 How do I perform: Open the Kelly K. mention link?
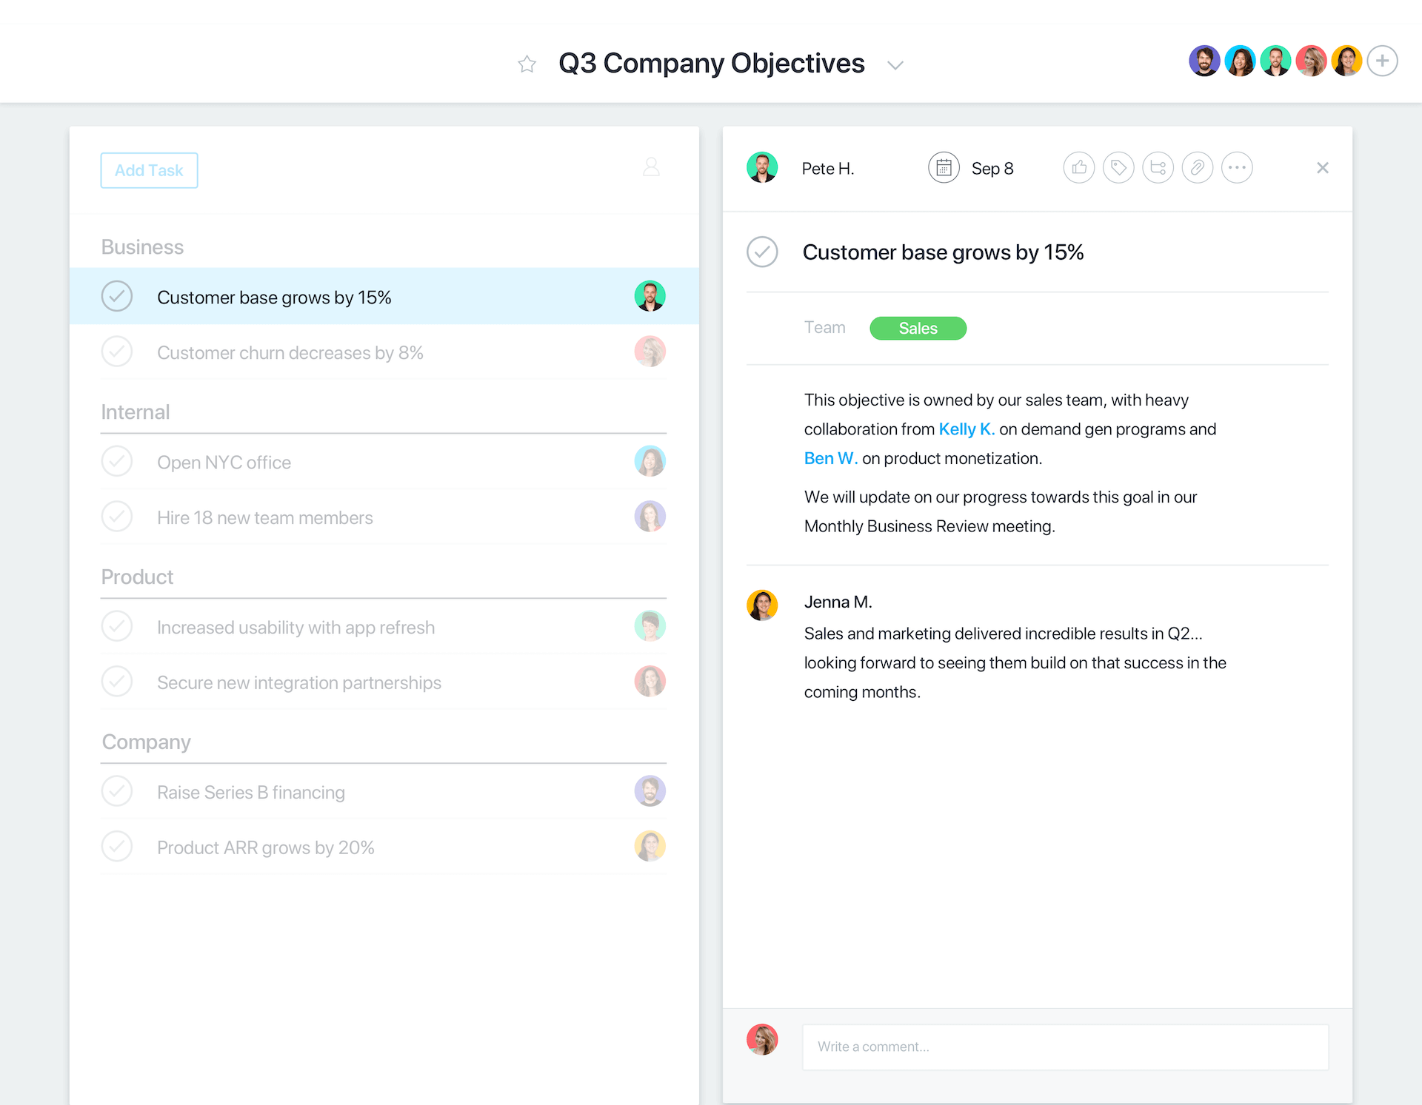click(x=966, y=429)
